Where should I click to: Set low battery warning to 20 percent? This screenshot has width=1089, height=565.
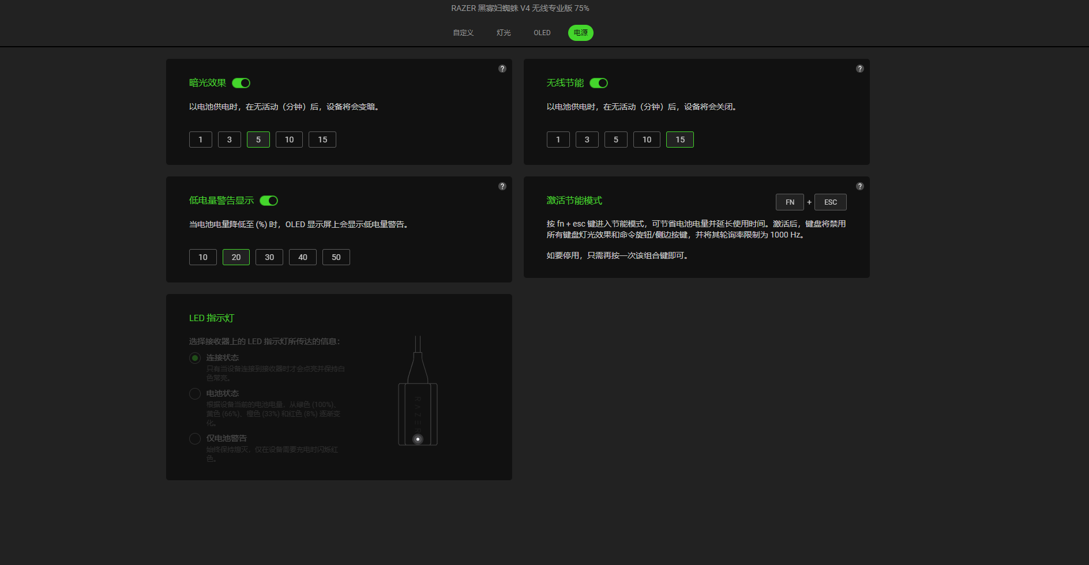236,257
